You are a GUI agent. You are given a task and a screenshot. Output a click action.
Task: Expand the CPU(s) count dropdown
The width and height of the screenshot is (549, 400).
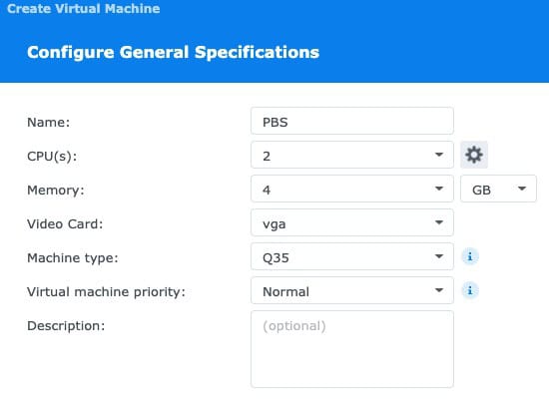pyautogui.click(x=352, y=155)
